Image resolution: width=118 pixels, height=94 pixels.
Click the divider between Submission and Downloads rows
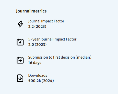[x=55, y=69]
